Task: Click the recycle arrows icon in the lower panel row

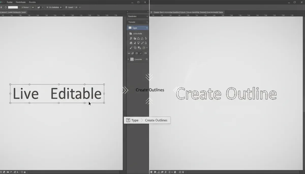Action: coord(133,53)
